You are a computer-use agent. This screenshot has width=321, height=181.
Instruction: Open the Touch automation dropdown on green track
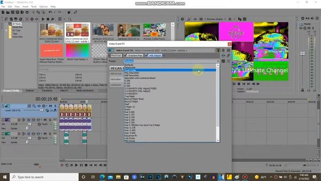(51, 138)
